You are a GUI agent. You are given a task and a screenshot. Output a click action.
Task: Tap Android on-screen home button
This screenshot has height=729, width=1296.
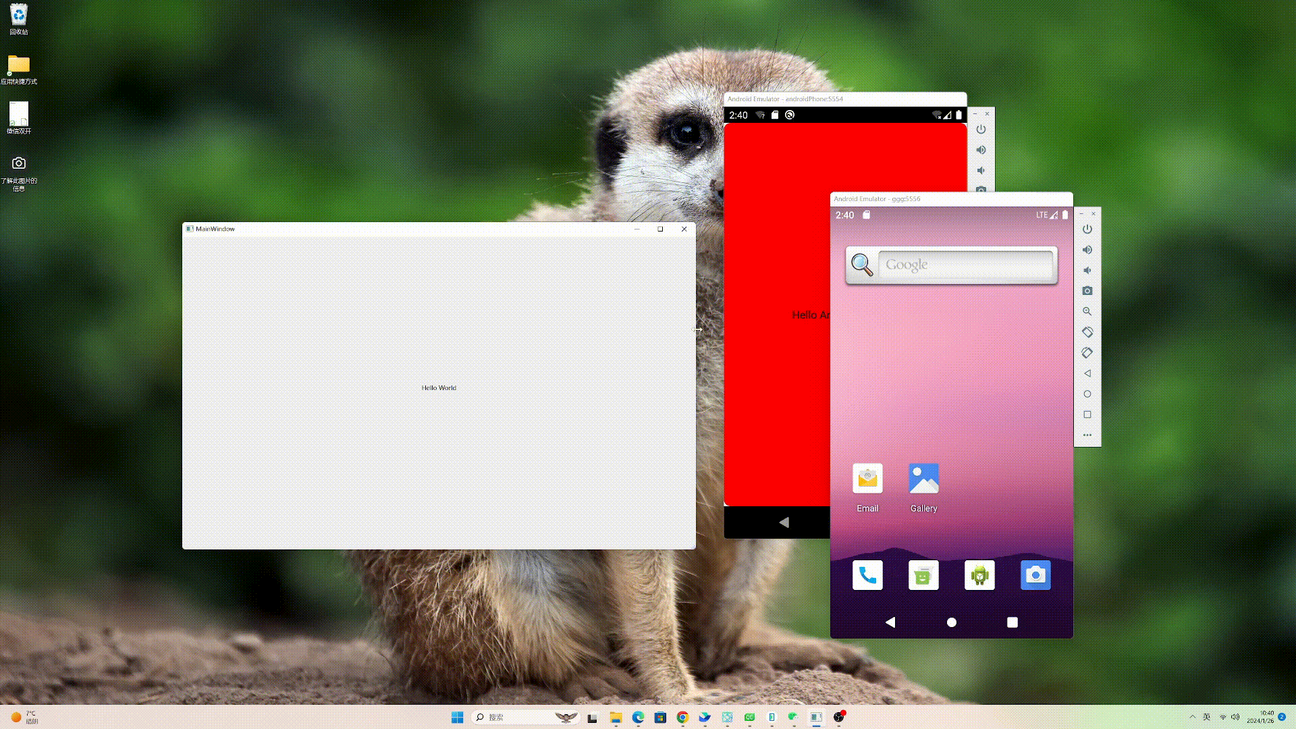pyautogui.click(x=951, y=622)
